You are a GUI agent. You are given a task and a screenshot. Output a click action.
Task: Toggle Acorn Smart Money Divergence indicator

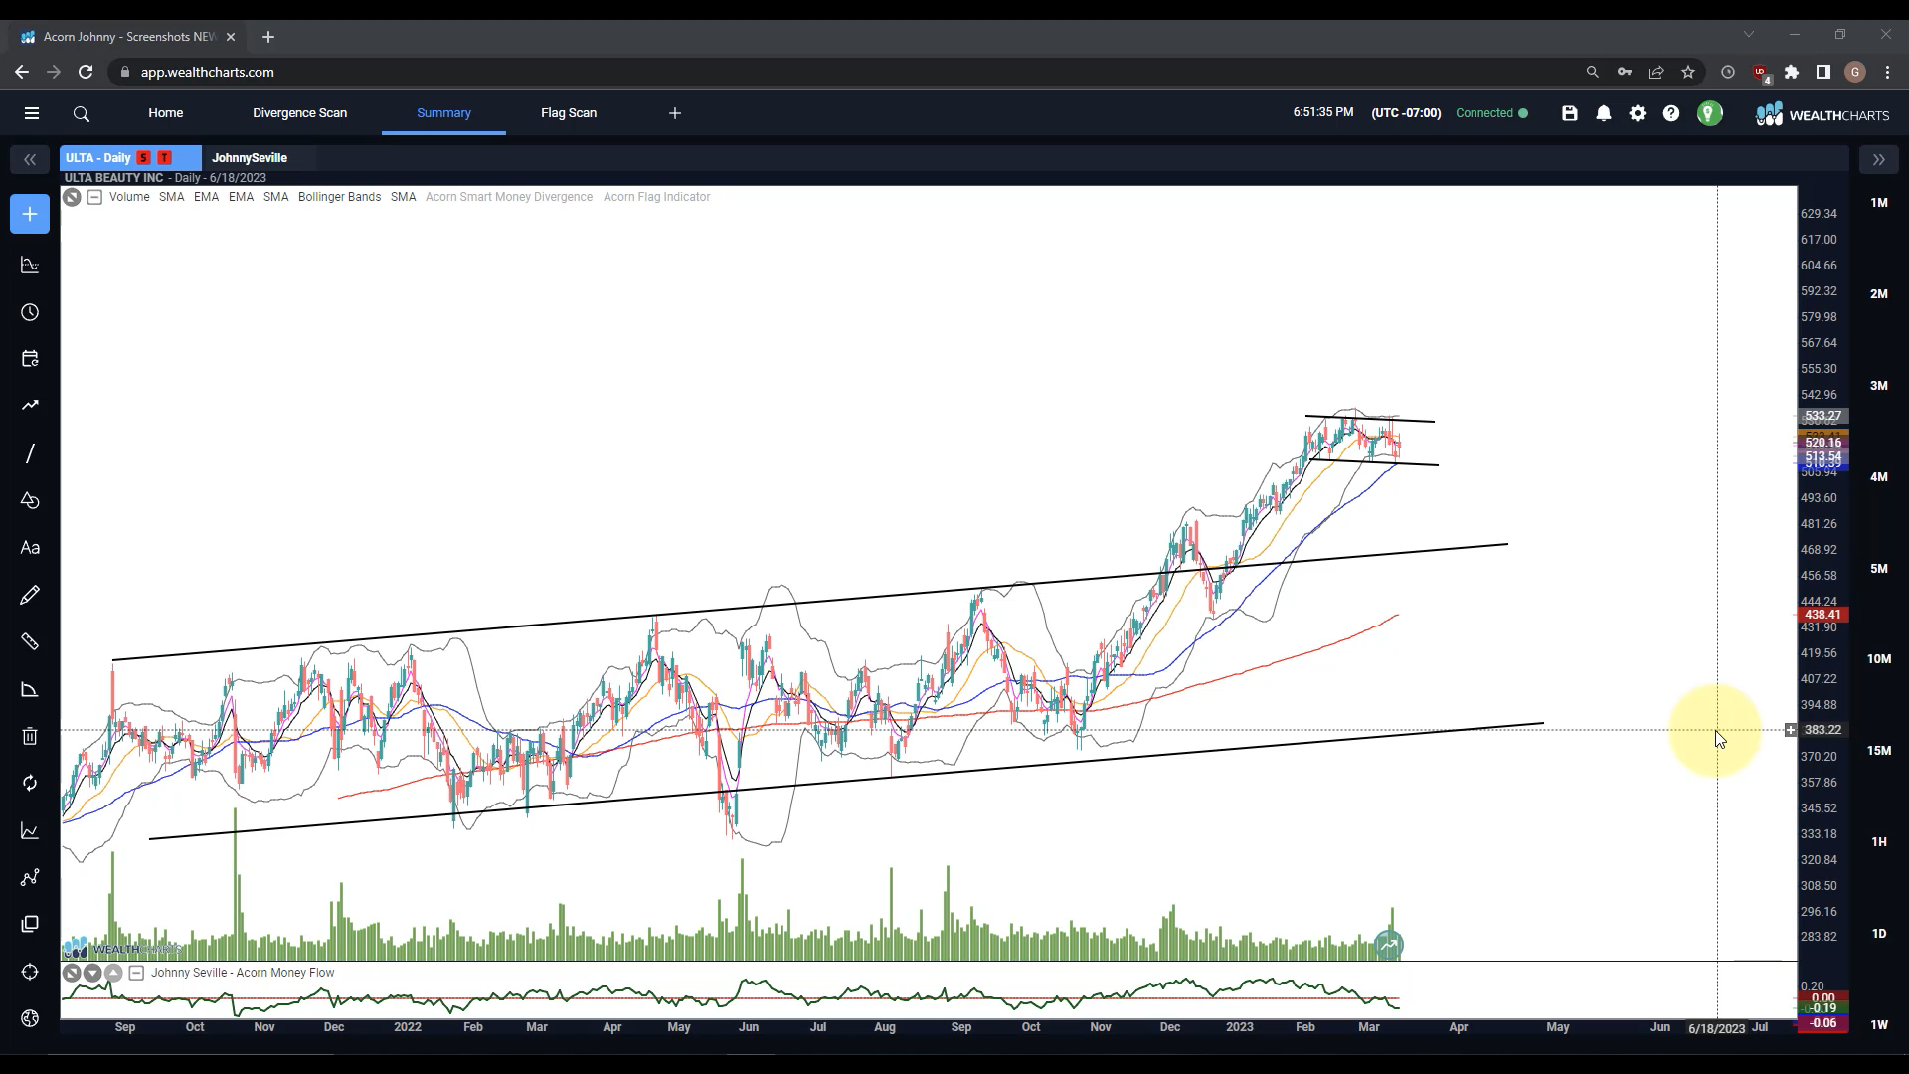[x=509, y=197]
